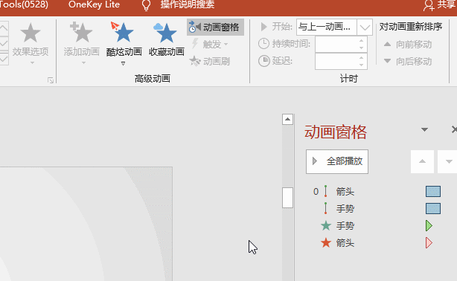Click the slide scrollbar up arrow
The width and height of the screenshot is (457, 281).
click(x=287, y=119)
